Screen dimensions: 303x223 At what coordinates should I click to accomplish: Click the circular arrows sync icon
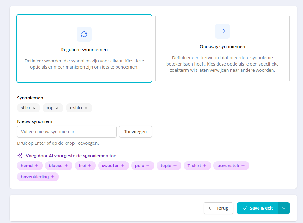pos(84,34)
